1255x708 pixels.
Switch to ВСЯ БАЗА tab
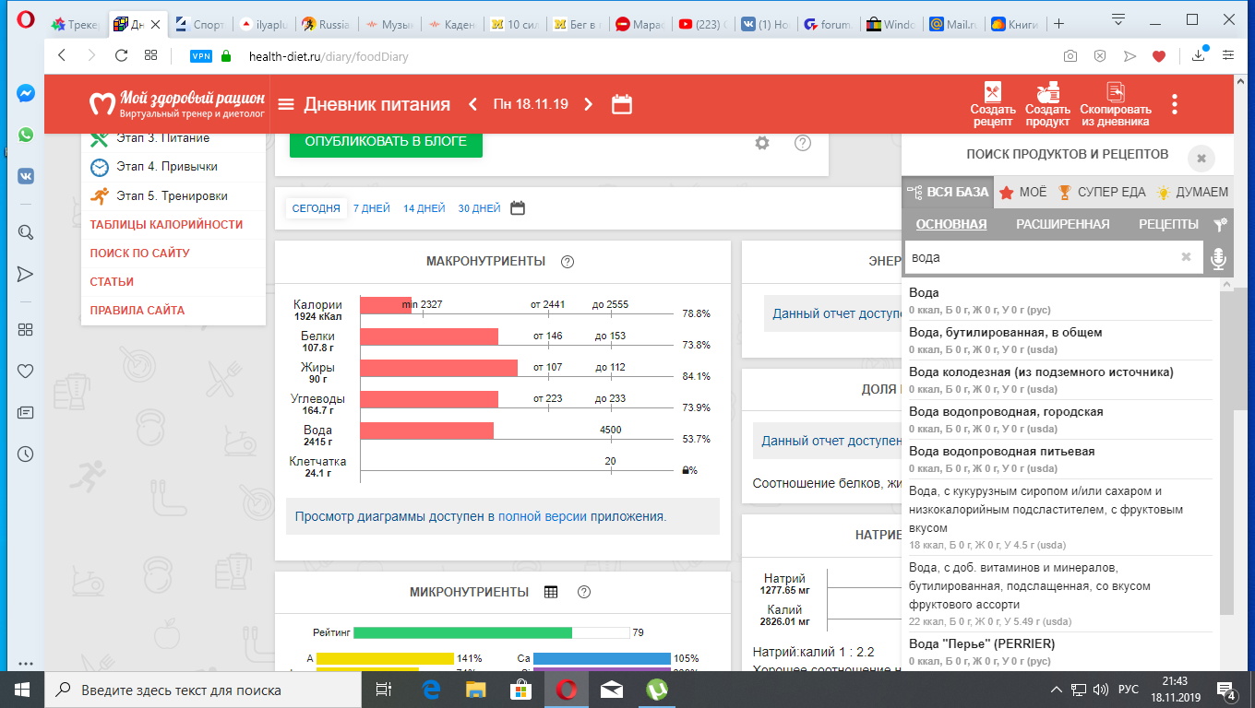[x=948, y=193]
